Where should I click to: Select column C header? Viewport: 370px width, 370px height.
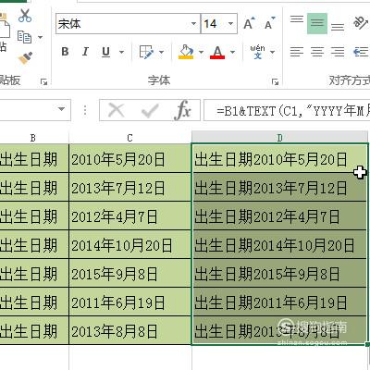point(129,138)
